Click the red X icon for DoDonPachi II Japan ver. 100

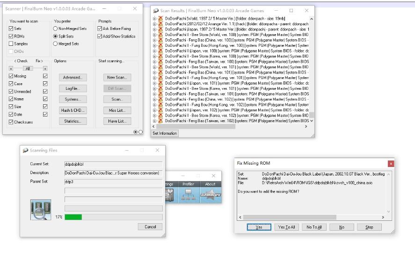tap(160, 51)
